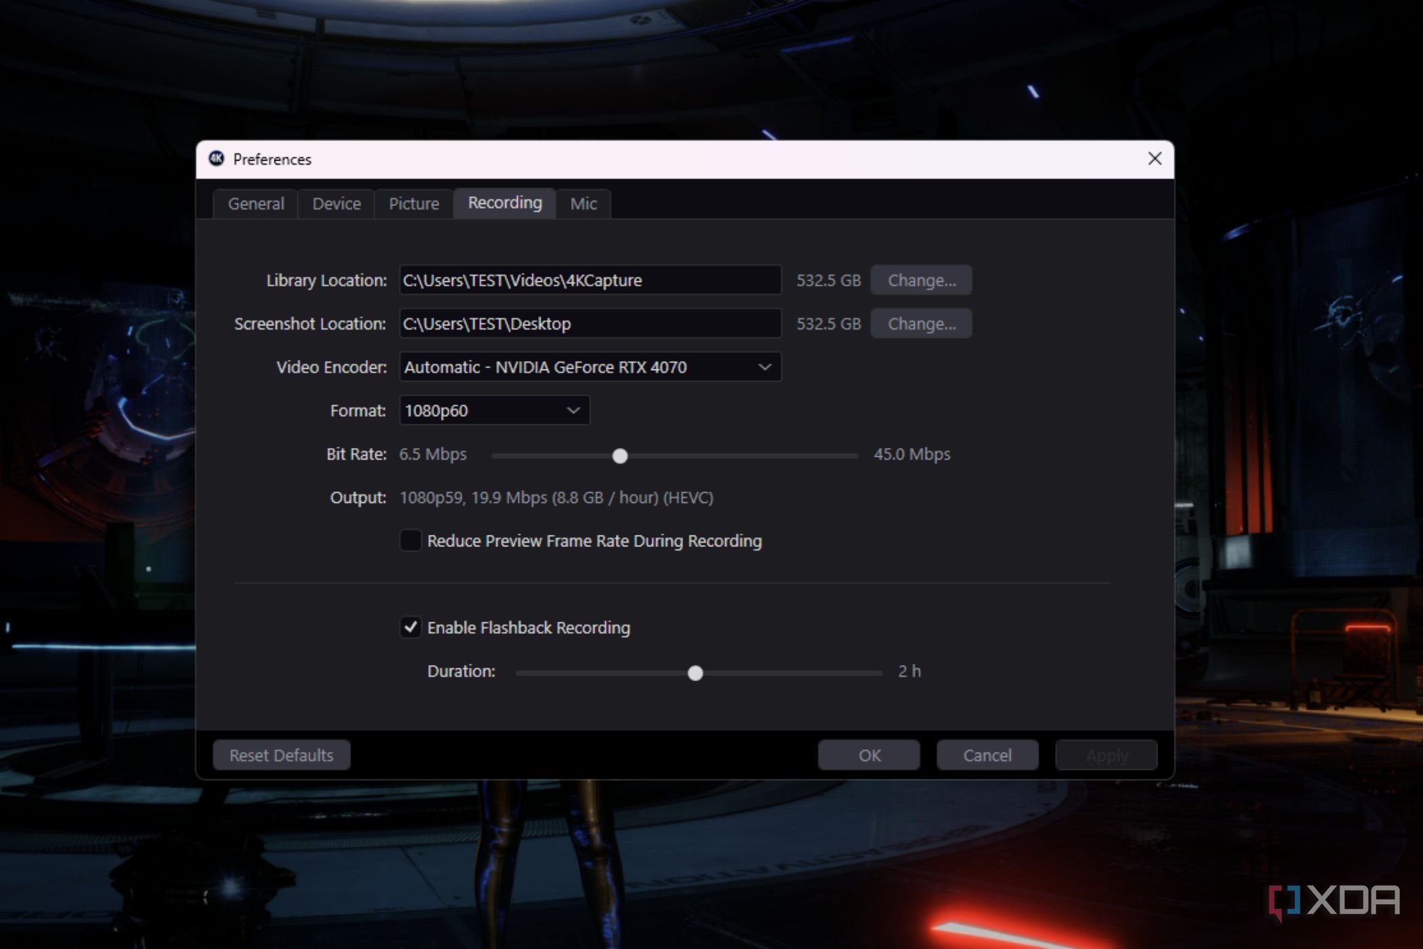Viewport: 1423px width, 949px height.
Task: Open the Format 1080p60 dropdown
Action: coord(495,410)
